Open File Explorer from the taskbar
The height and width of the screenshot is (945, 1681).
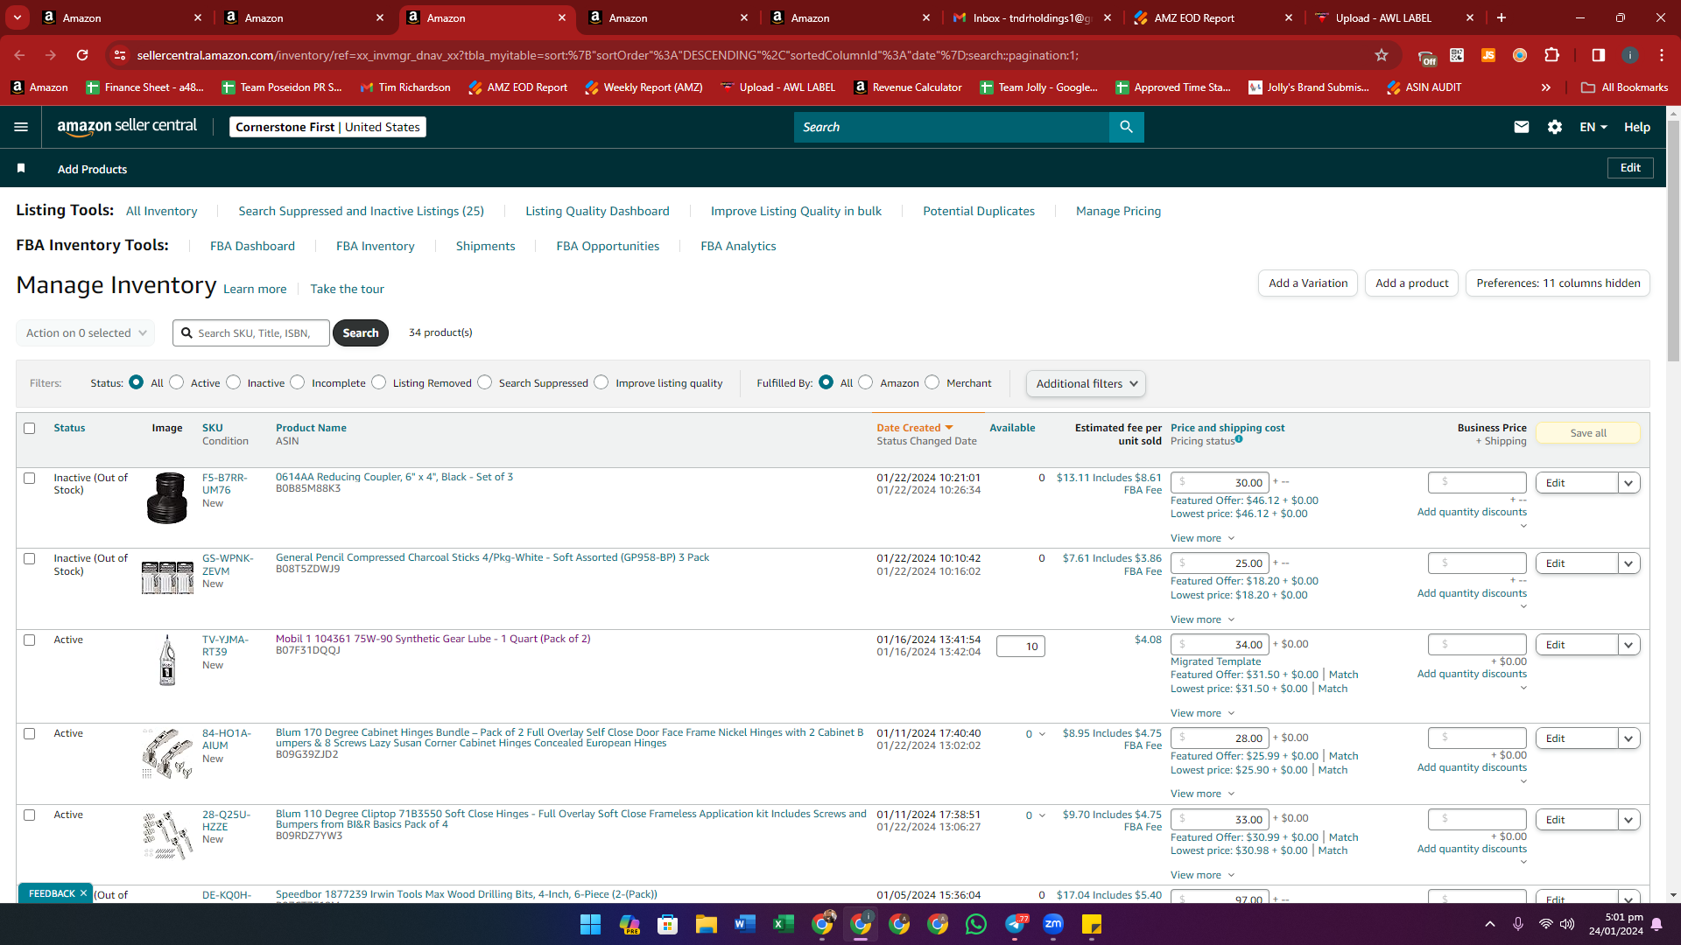(706, 924)
